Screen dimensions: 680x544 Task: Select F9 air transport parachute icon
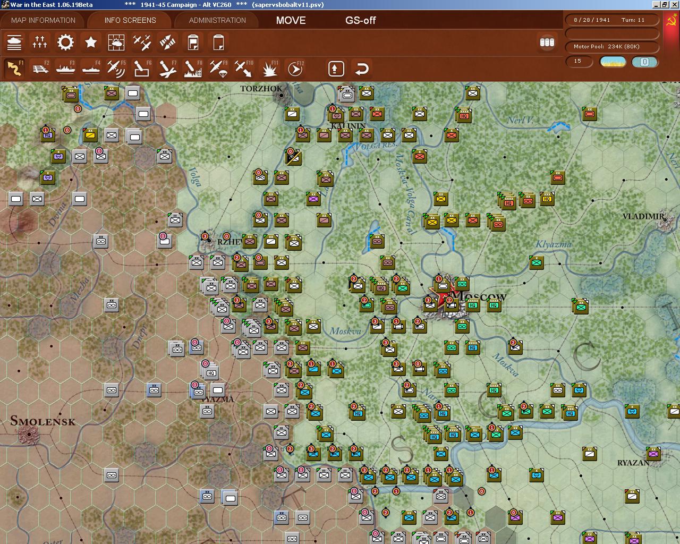coord(218,69)
